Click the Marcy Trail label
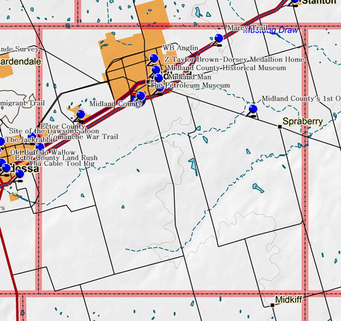The height and width of the screenshot is (321, 341). point(248,28)
